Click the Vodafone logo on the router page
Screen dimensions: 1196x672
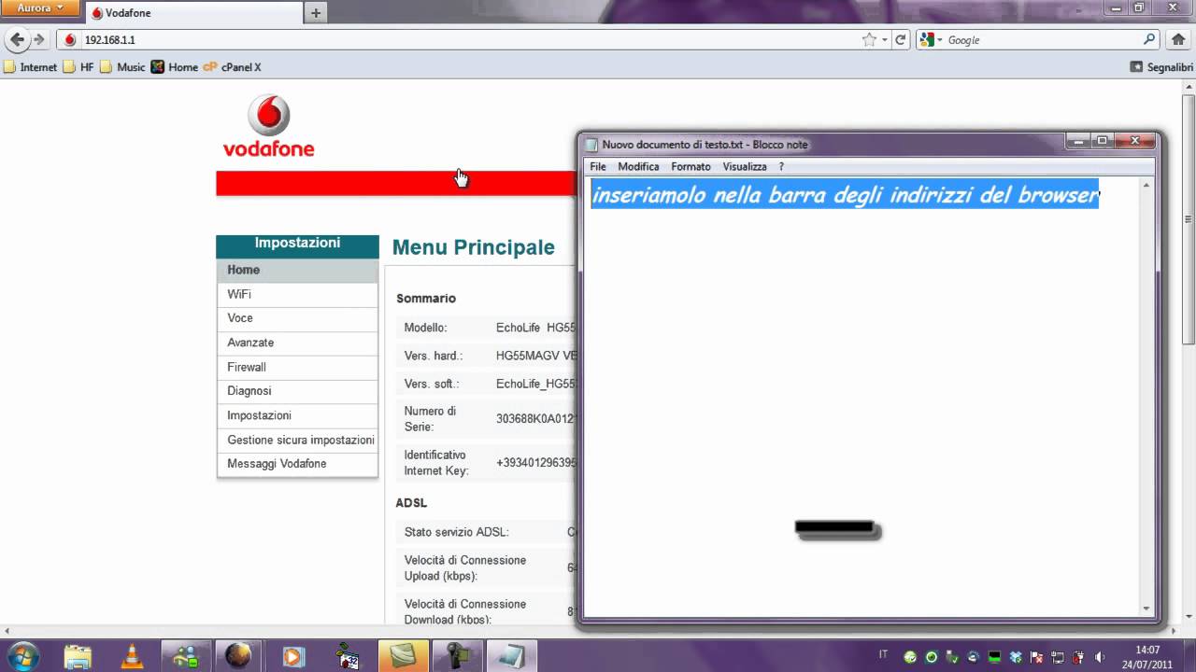tap(269, 125)
